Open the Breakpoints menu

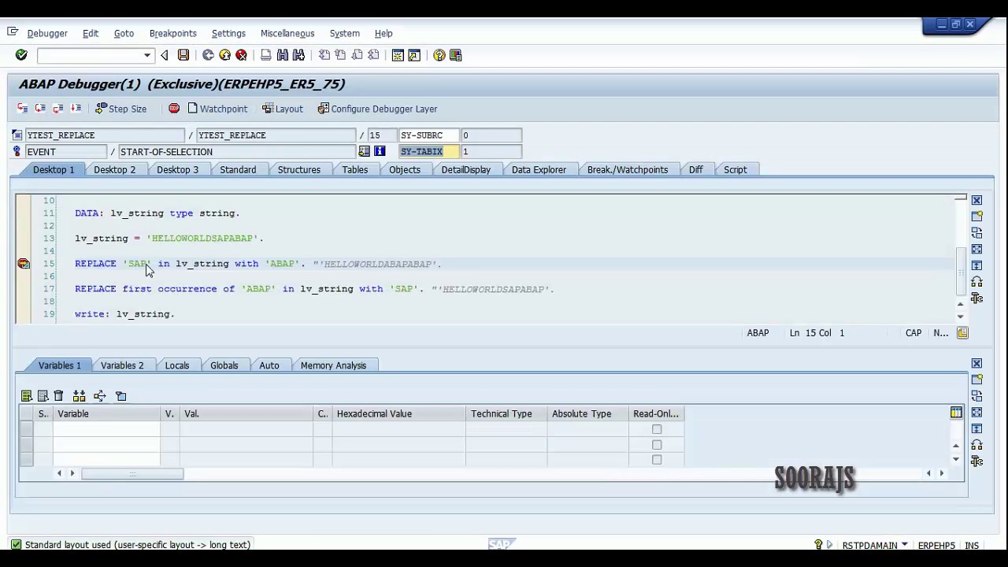coord(172,33)
